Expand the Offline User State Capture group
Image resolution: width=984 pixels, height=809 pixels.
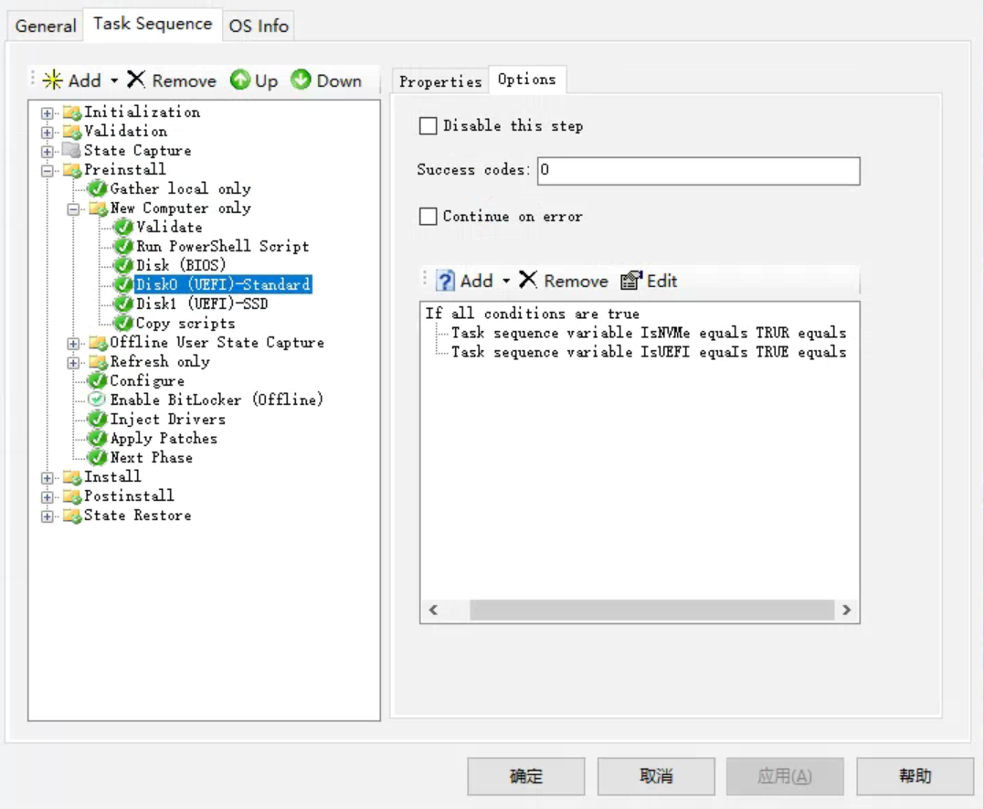point(73,343)
